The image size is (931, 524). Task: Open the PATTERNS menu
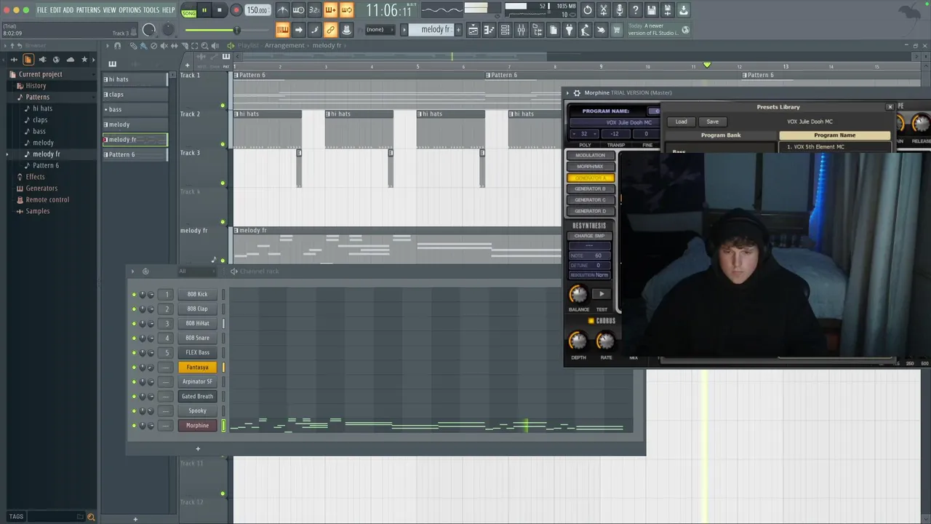point(88,10)
